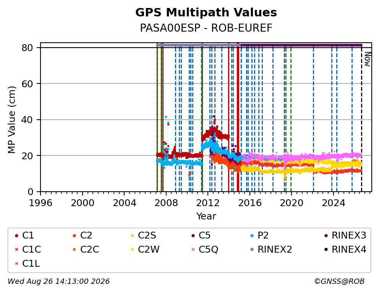Click the ©GNSS@ROB credit text
379x293 pixels.
pos(339,282)
